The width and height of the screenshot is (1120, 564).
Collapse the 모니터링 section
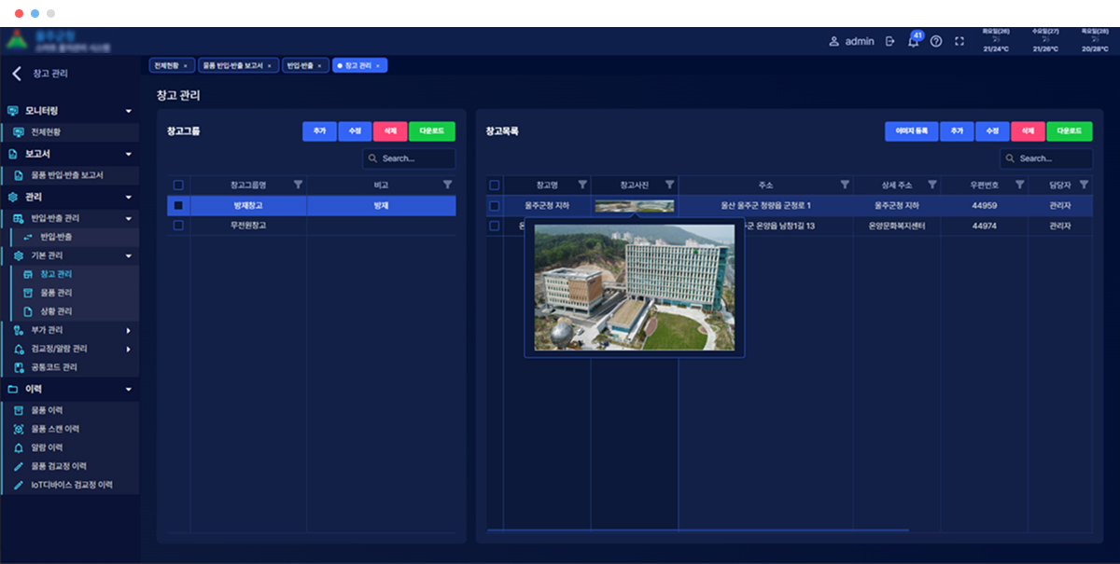coord(128,111)
